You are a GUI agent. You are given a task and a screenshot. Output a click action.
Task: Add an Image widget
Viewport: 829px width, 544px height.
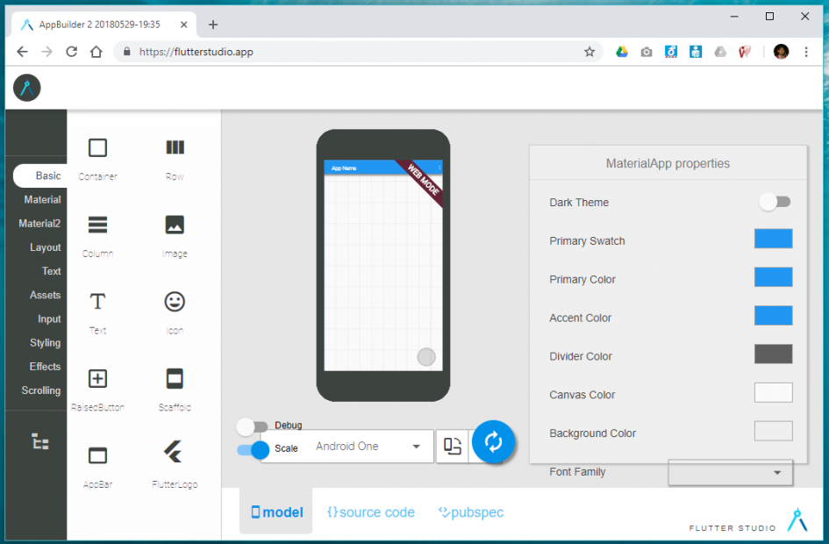coord(174,226)
